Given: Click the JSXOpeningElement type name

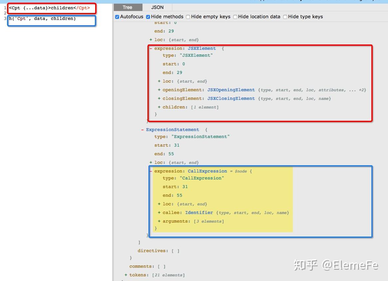Looking at the screenshot, I should [x=231, y=90].
